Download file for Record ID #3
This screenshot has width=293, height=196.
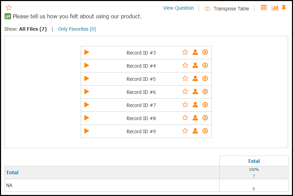(205, 52)
